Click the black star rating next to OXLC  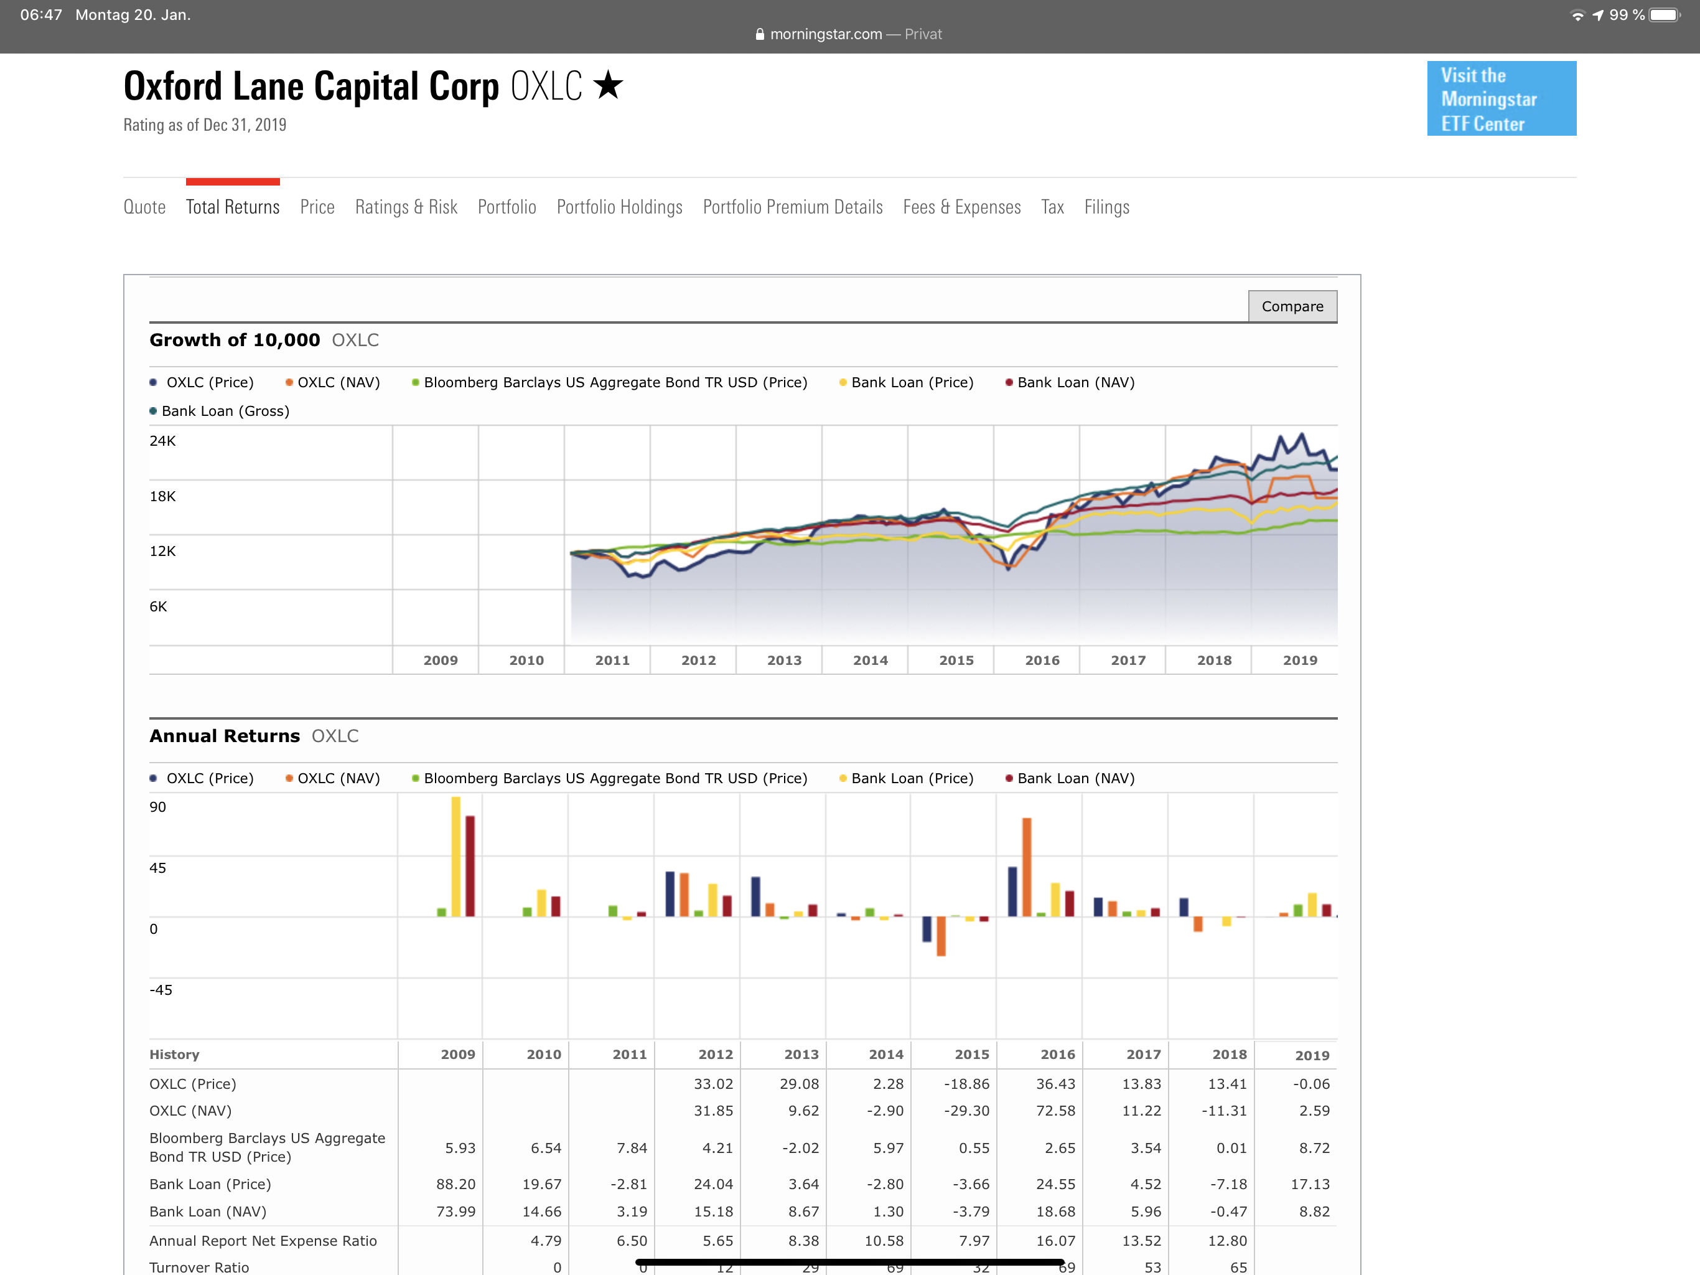tap(608, 85)
